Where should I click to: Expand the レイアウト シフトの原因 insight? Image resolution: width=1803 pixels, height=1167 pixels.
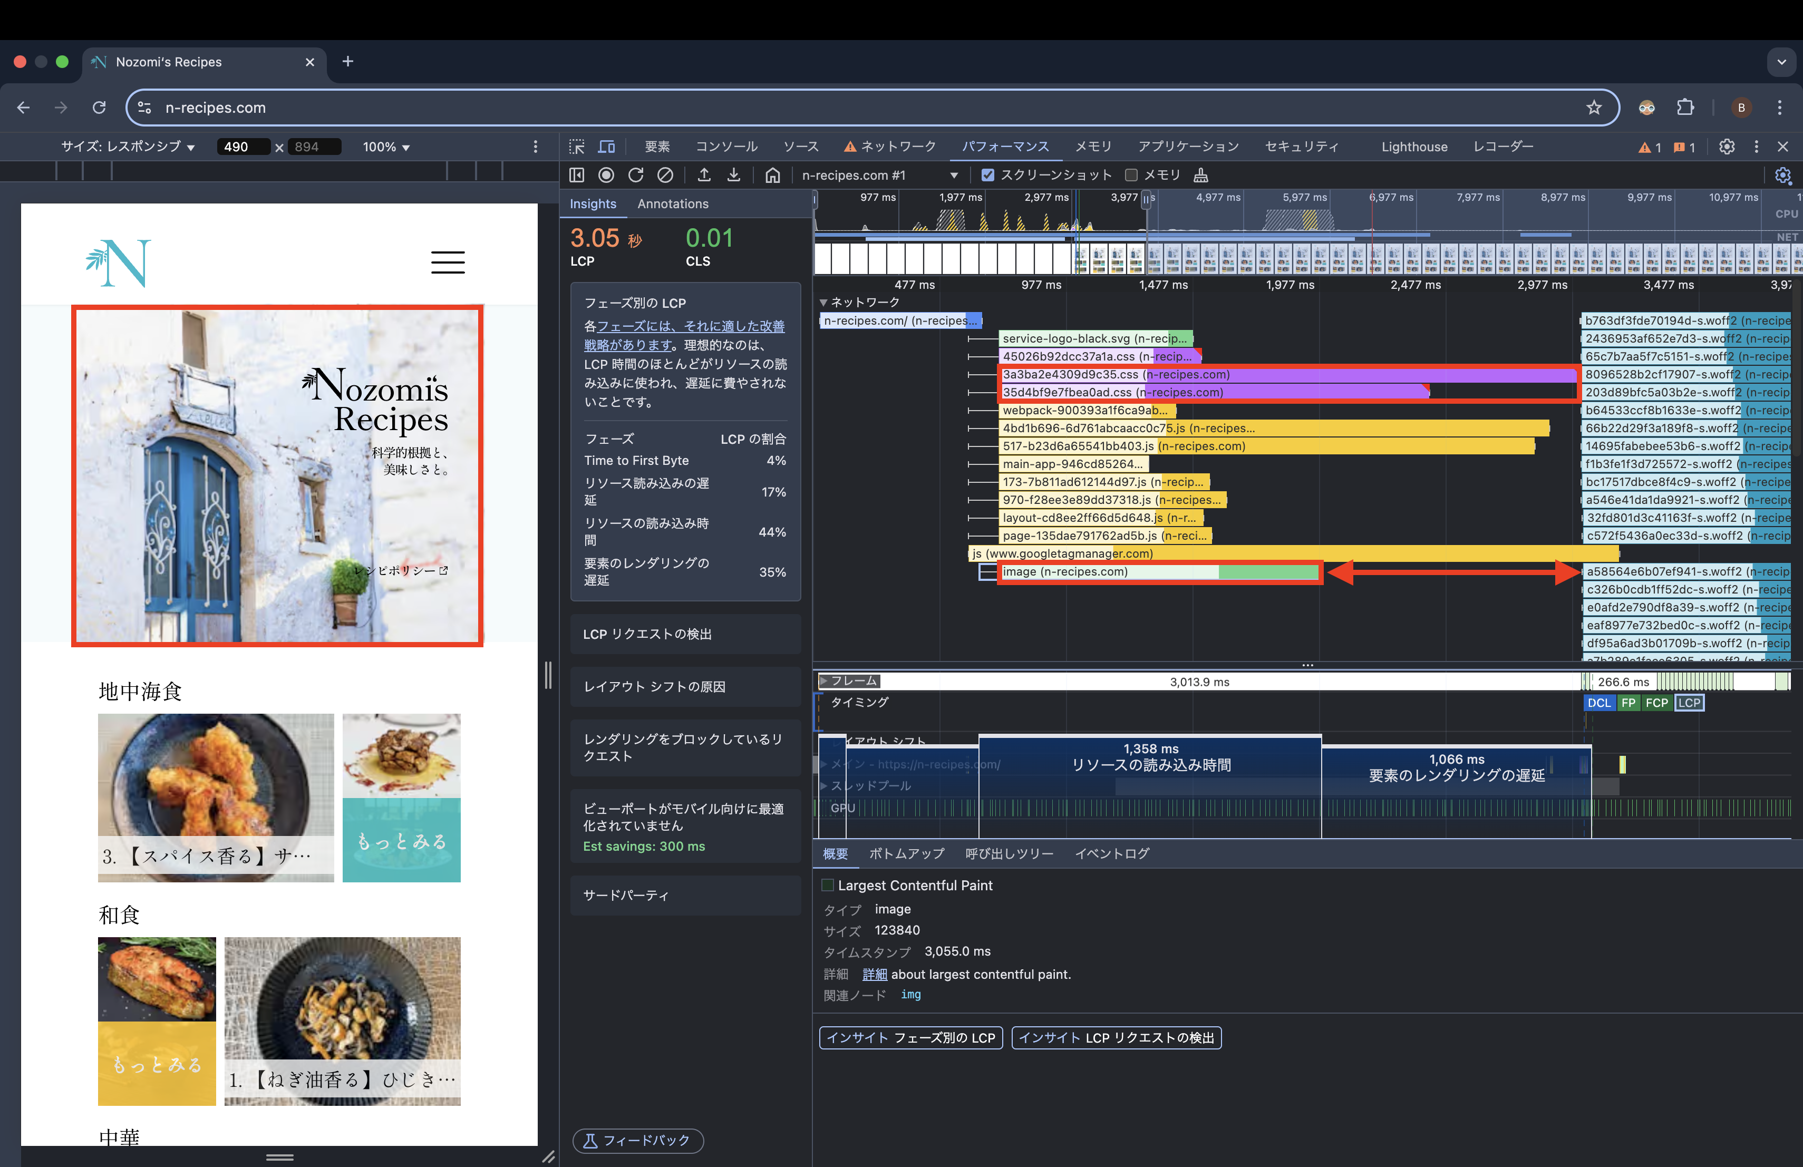coord(685,687)
